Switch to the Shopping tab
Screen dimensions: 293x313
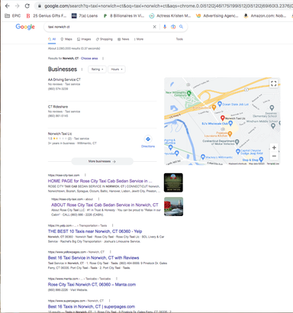coord(105,39)
